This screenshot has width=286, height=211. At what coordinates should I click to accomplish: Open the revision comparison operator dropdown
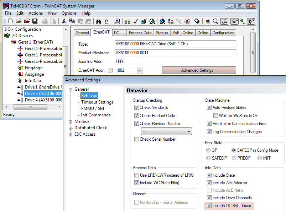click(166, 131)
